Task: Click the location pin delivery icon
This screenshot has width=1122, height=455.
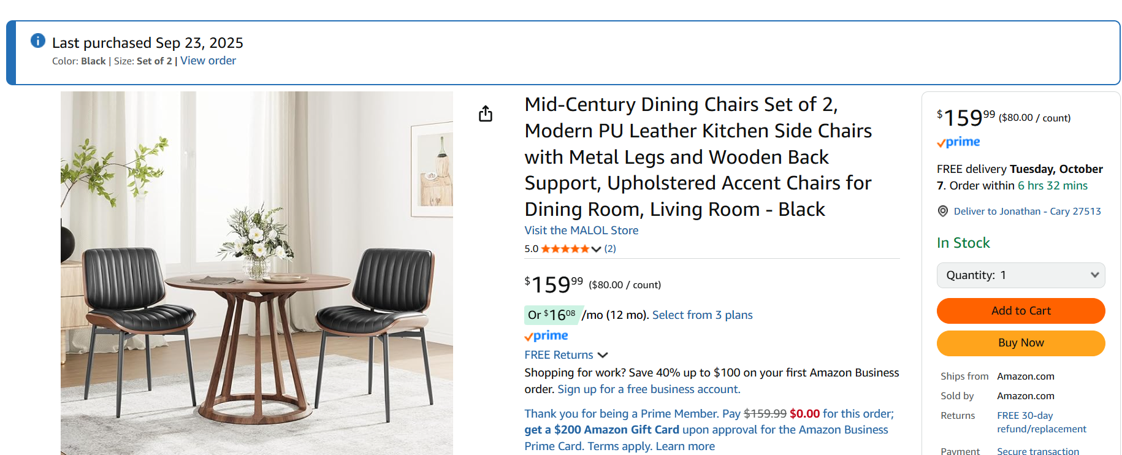Action: point(943,212)
